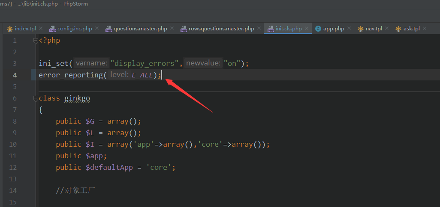Click the PHP file icon on config.inc.php tab

click(52, 29)
